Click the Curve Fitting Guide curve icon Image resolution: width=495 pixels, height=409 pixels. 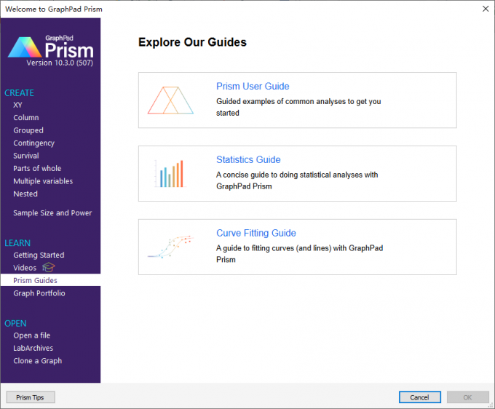pyautogui.click(x=170, y=247)
